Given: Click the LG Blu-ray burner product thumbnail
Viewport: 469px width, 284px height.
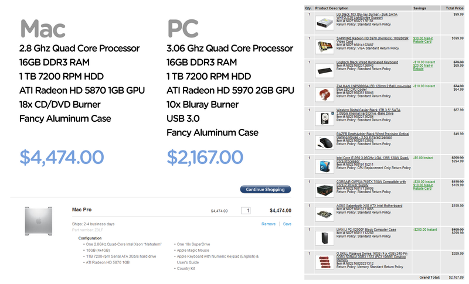Looking at the screenshot, I should point(325,23).
